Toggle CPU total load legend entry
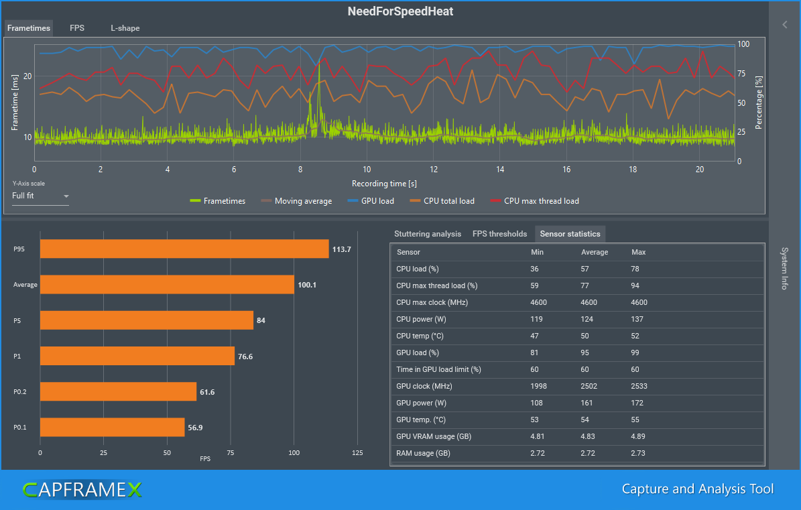Image resolution: width=801 pixels, height=510 pixels. (442, 201)
